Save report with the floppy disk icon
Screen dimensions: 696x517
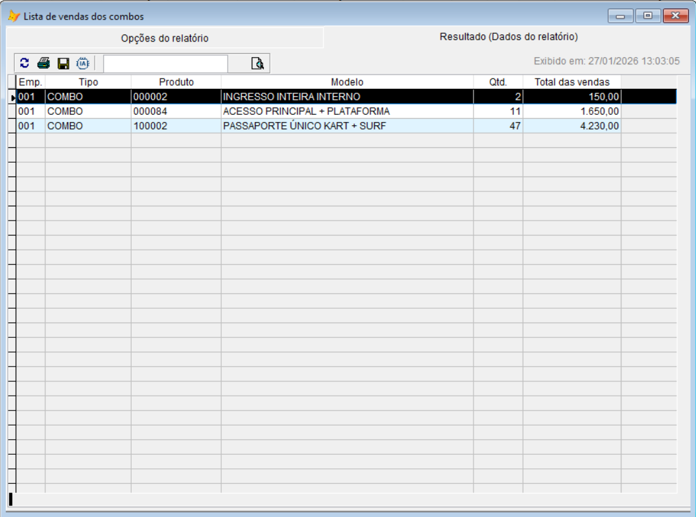[64, 63]
